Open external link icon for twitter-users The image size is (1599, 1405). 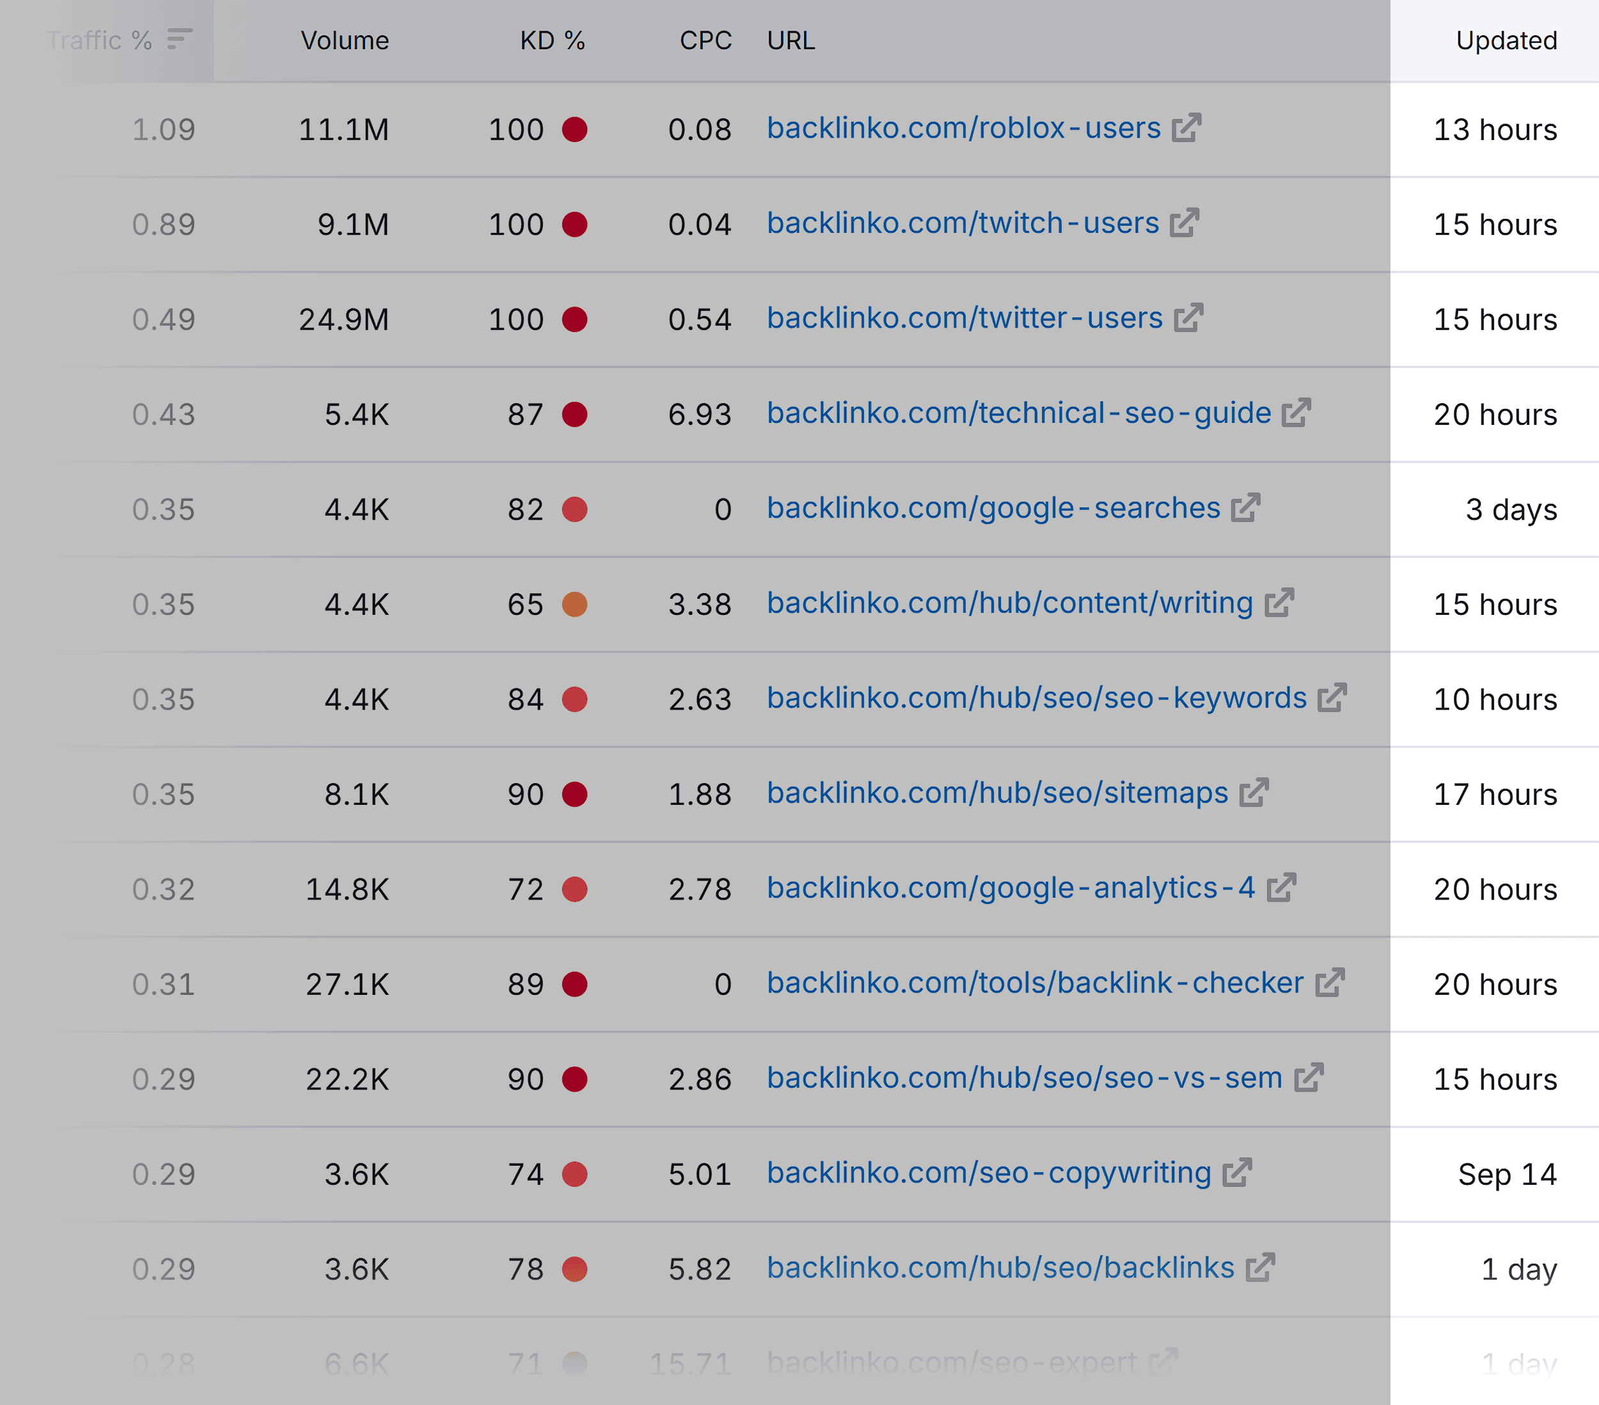[x=1188, y=318]
